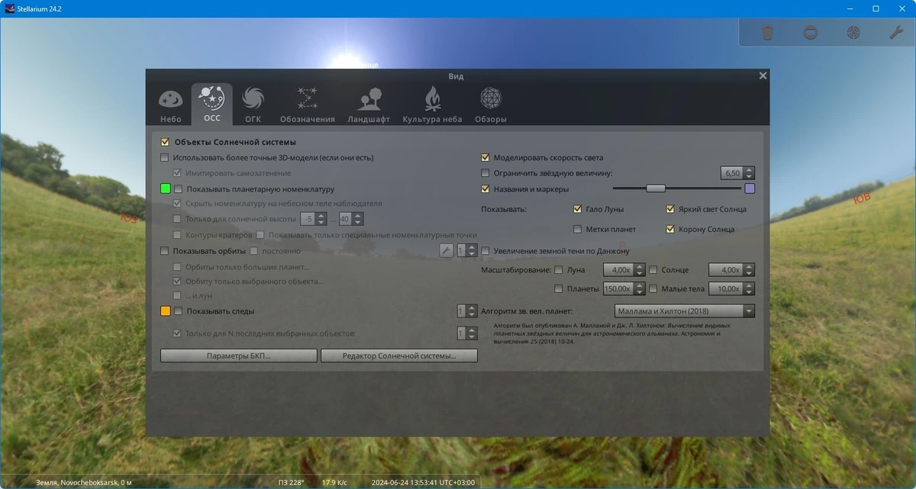Click the wrench icon in top-right toolbar

895,33
